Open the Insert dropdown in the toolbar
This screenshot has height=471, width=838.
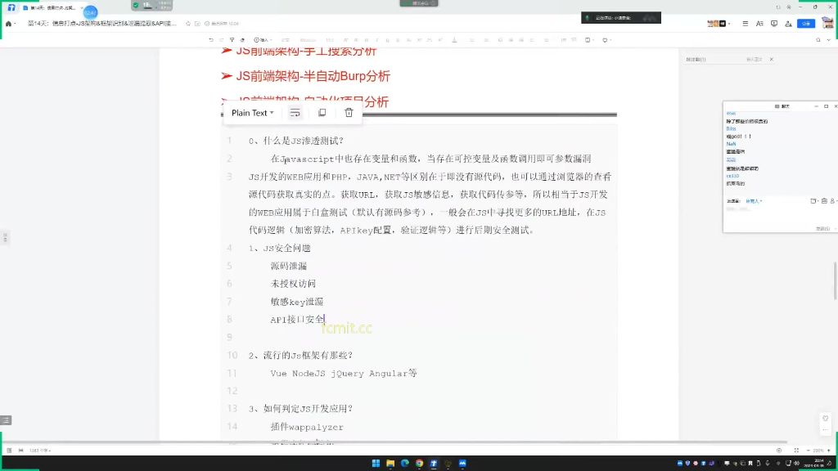[x=263, y=40]
